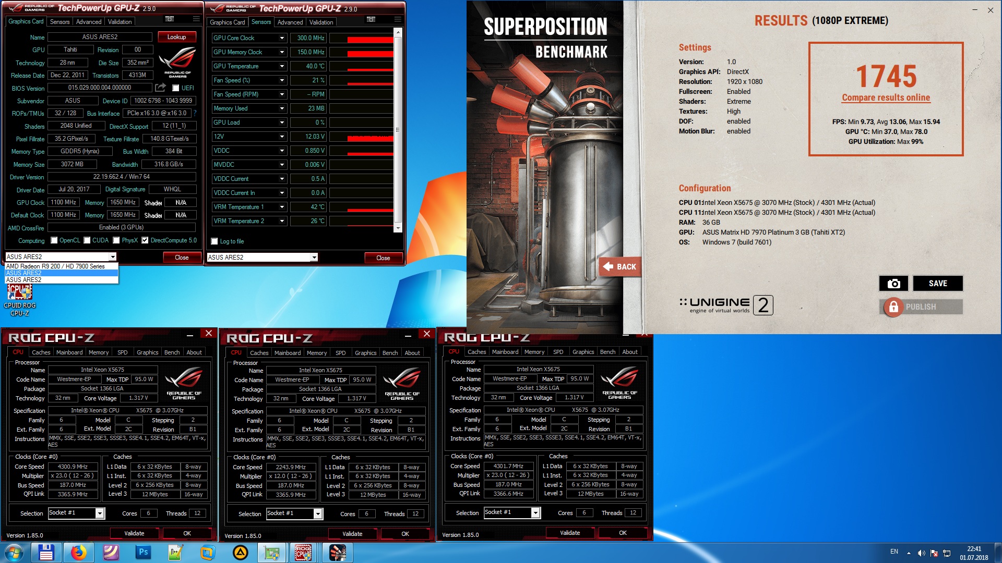Expand the GPU Memory Clock sensor dropdown
Image resolution: width=1002 pixels, height=563 pixels.
[x=282, y=52]
